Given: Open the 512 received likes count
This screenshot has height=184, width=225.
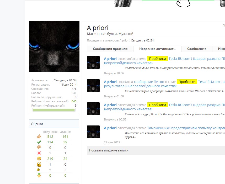Looking at the screenshot, I should 50,136.
